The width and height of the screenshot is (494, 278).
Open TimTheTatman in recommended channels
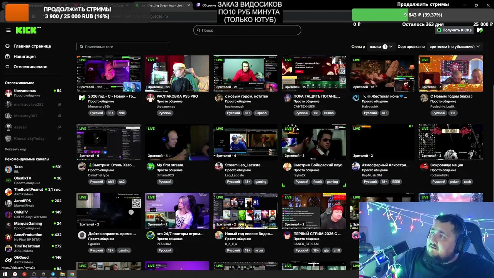(33, 248)
